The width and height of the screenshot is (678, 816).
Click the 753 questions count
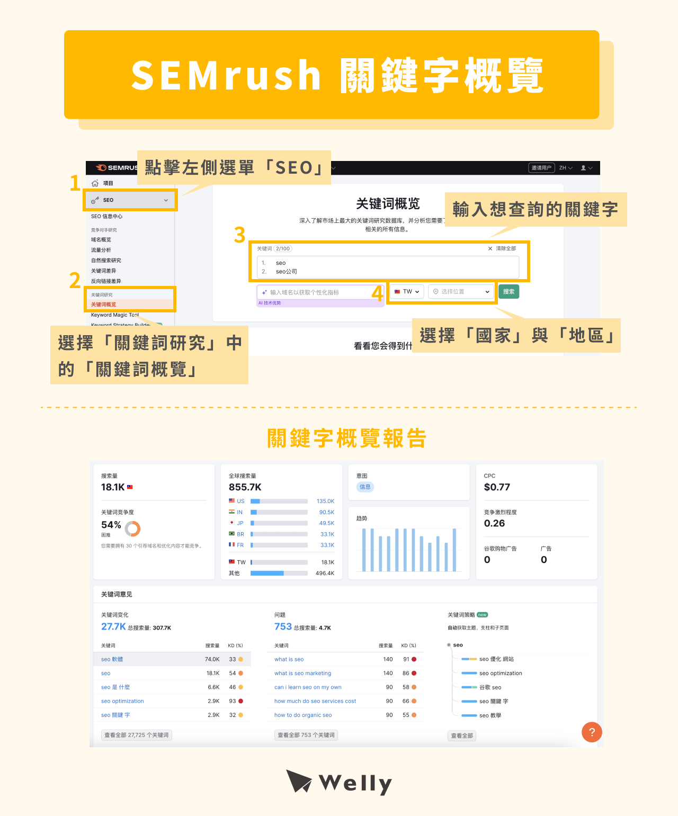pyautogui.click(x=283, y=627)
